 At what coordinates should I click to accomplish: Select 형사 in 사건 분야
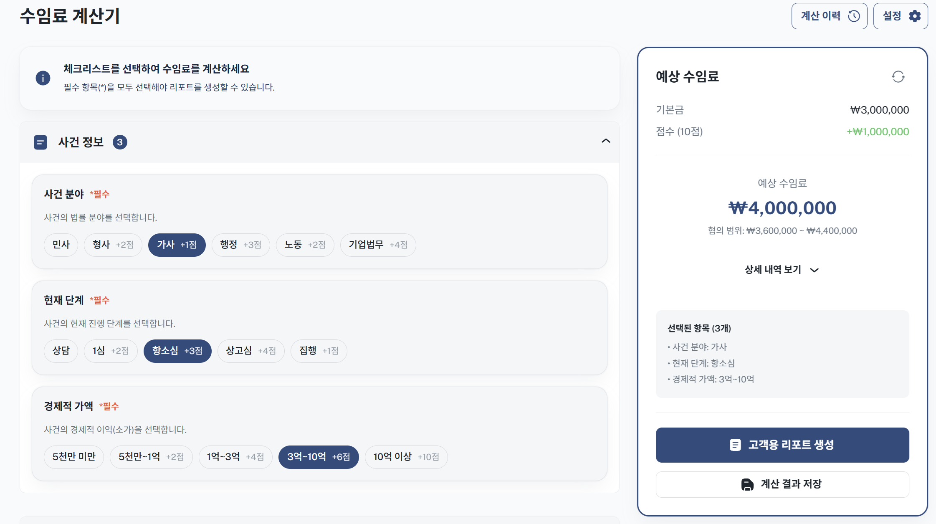click(113, 245)
